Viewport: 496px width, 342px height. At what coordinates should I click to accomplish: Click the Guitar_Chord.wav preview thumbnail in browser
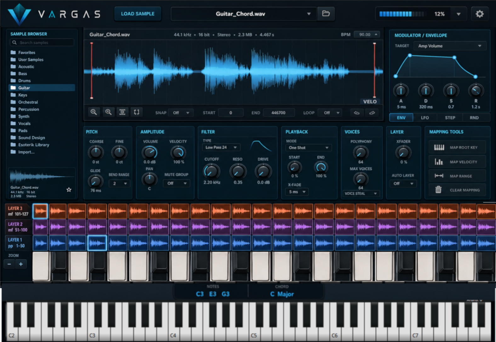[x=42, y=176]
